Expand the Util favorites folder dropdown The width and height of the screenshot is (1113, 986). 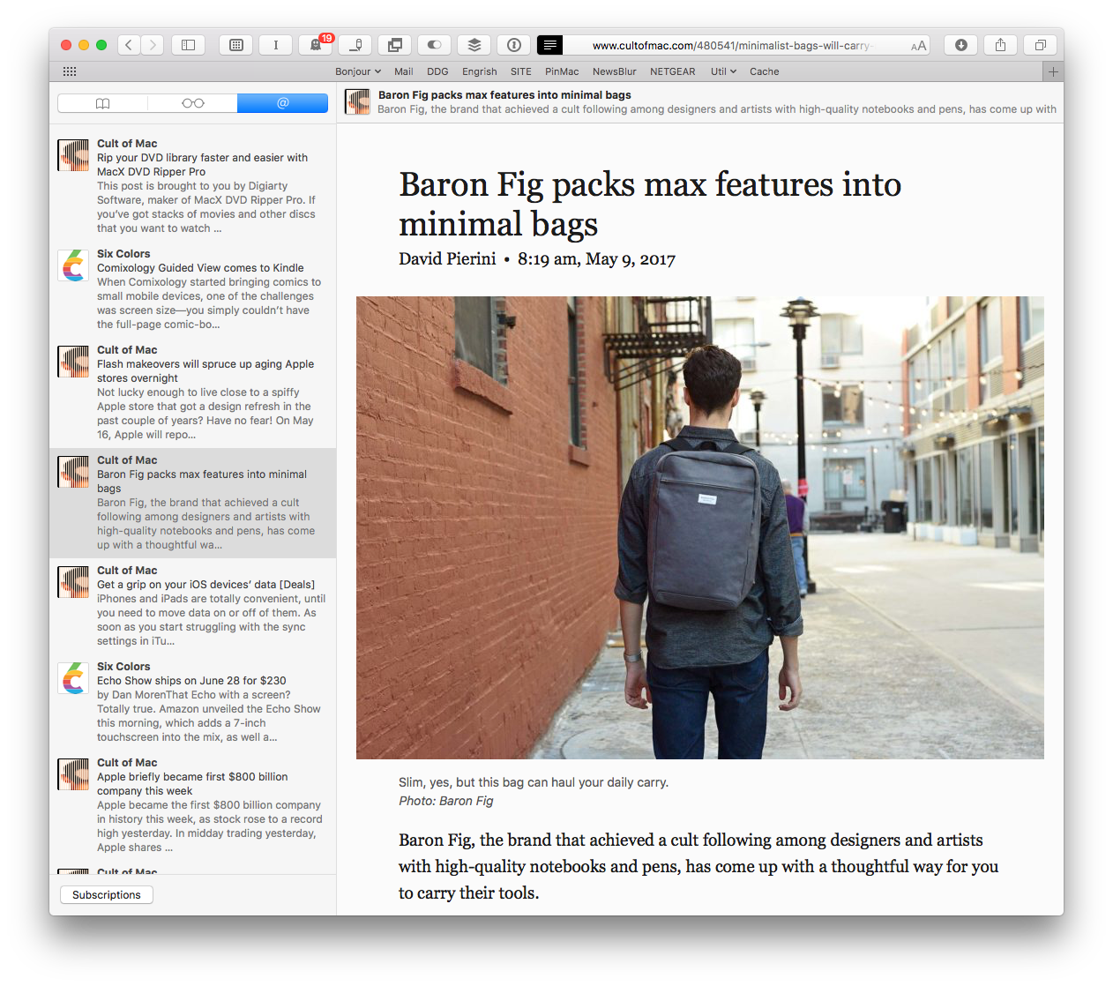pyautogui.click(x=723, y=71)
